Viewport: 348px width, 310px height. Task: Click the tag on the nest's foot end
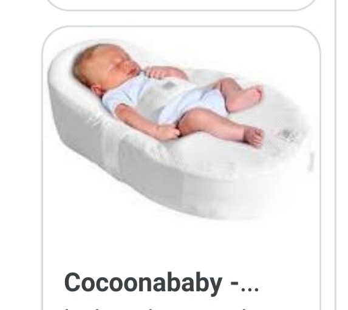pos(312,162)
